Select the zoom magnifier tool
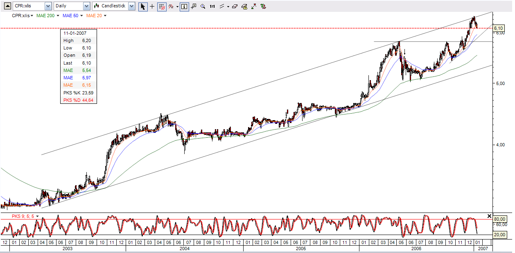The image size is (515, 253). (203, 7)
